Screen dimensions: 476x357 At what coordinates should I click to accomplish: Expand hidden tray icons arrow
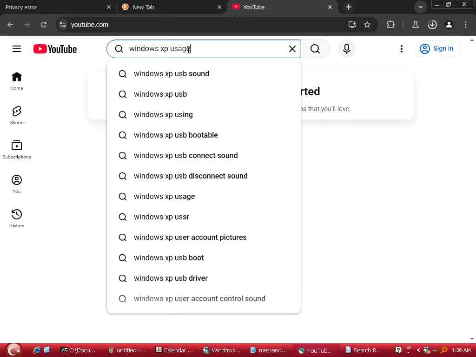pyautogui.click(x=418, y=350)
